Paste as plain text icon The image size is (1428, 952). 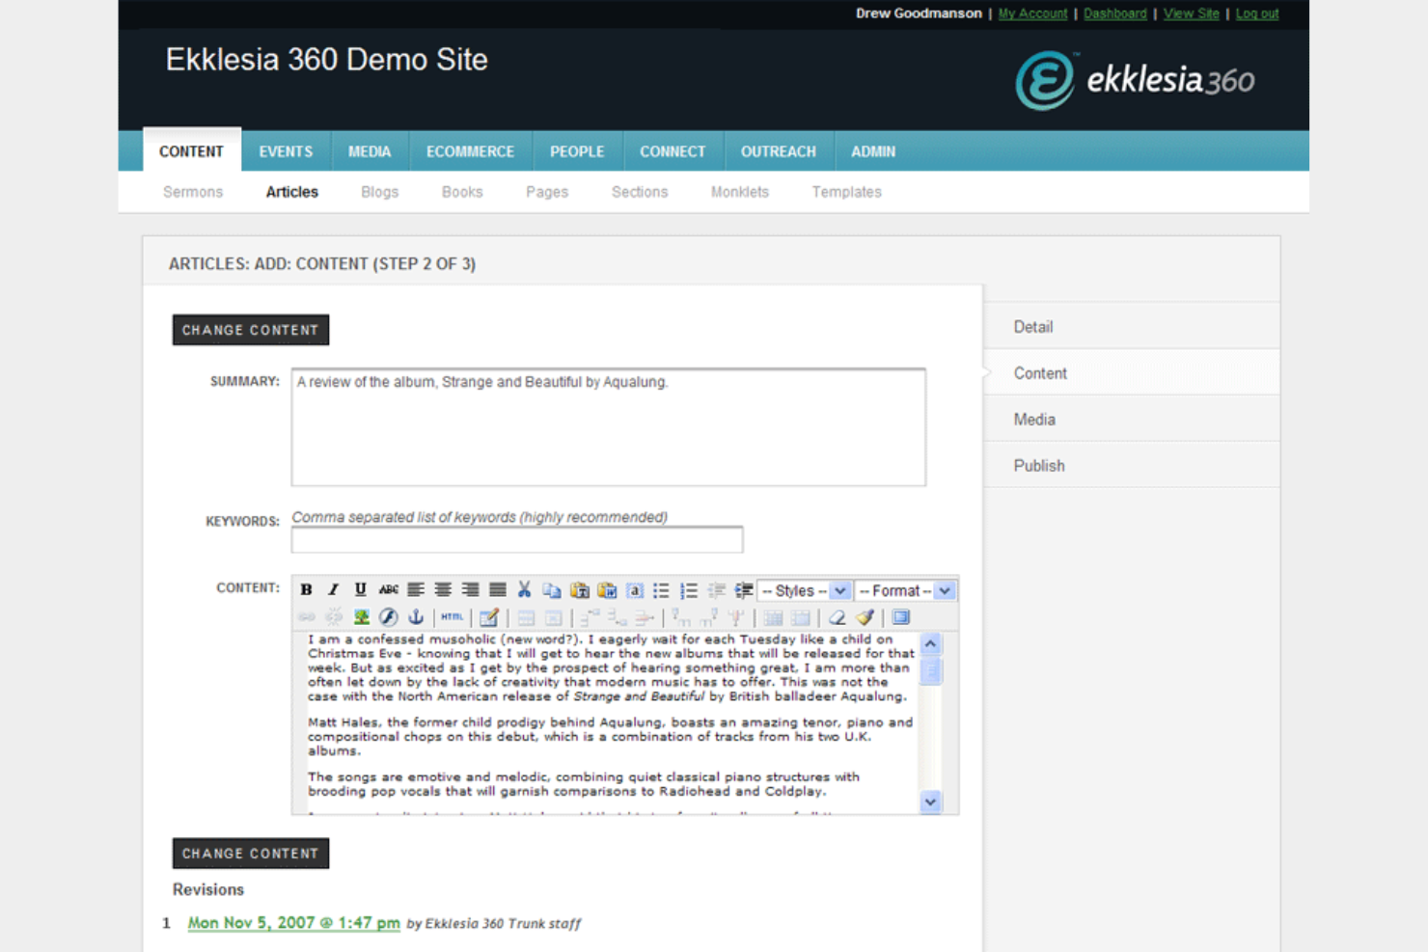[579, 590]
